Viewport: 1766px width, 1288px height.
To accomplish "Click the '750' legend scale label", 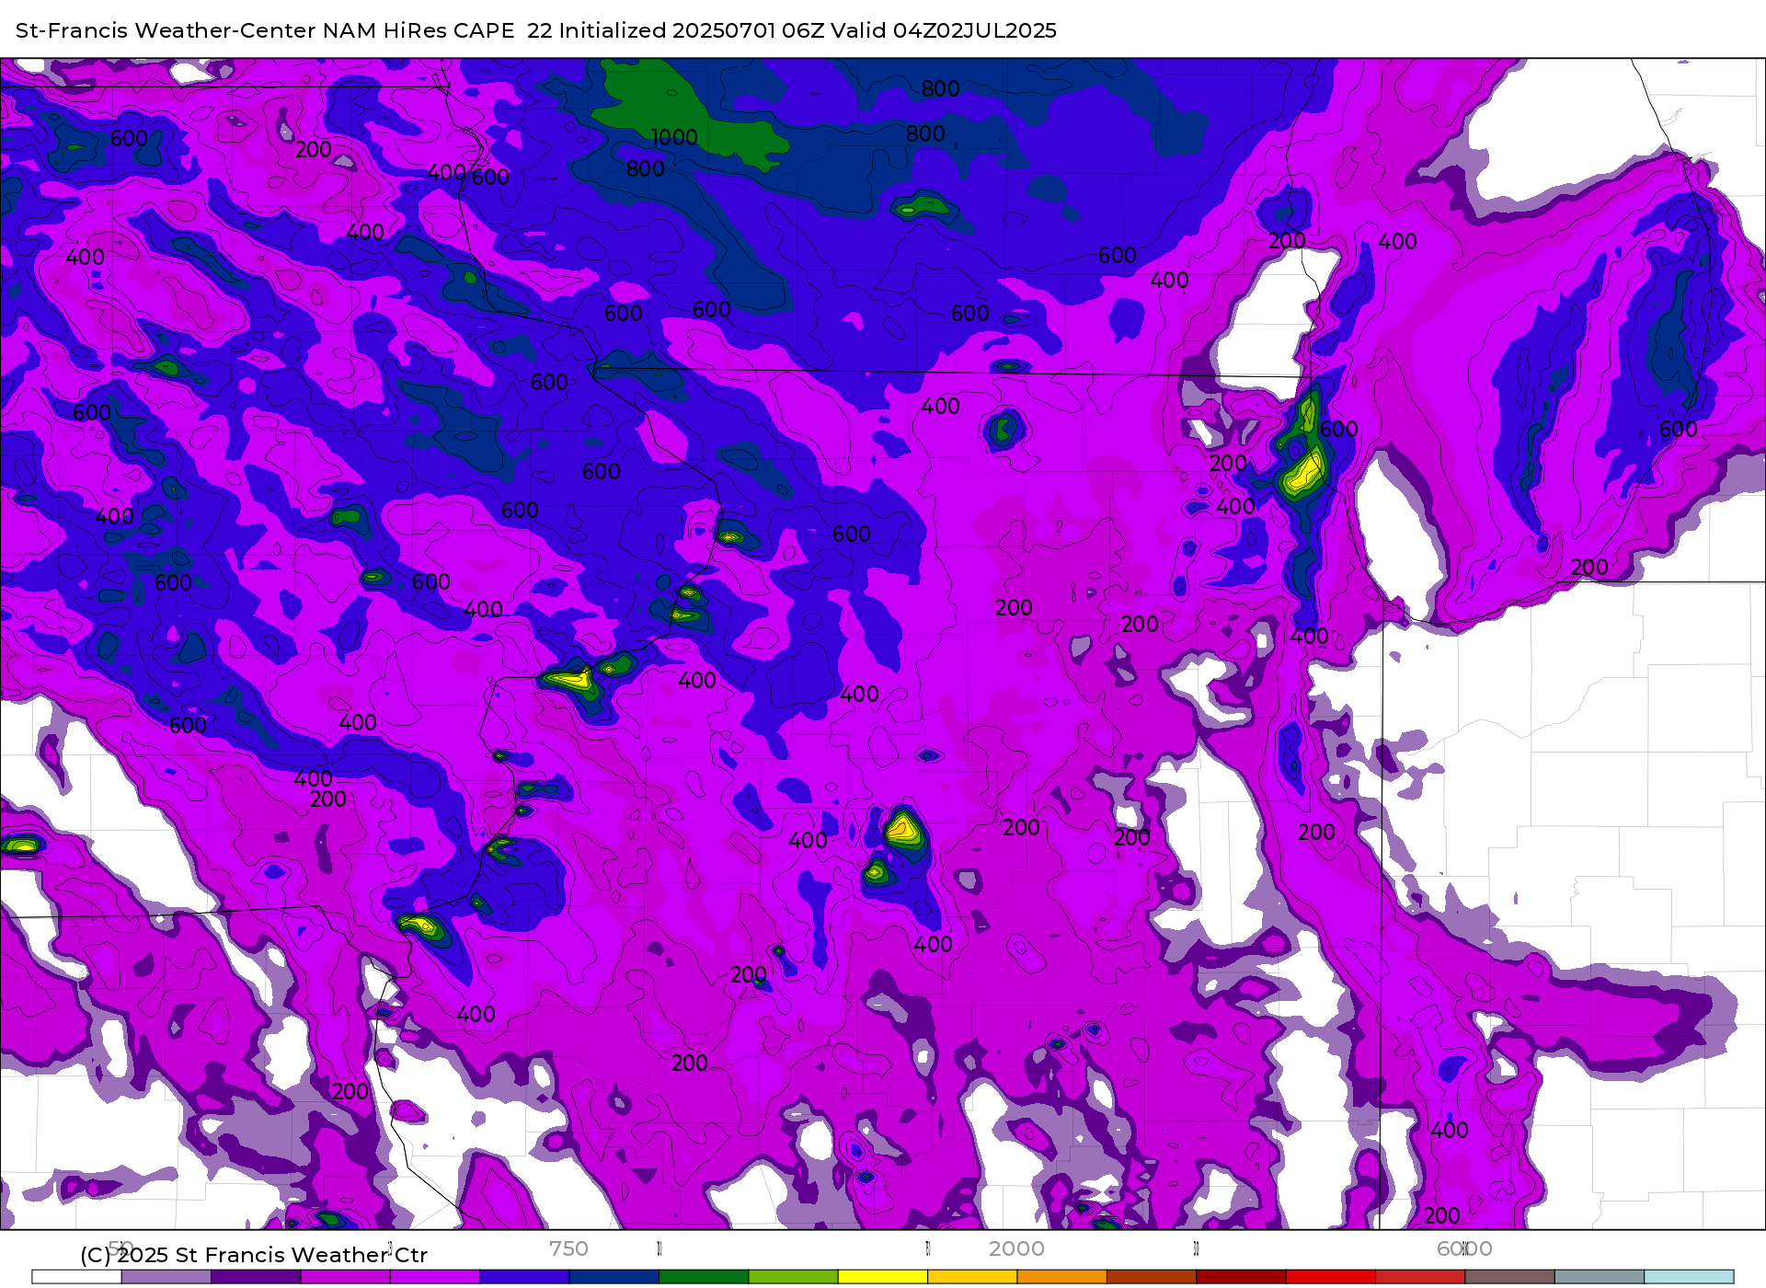I will click(568, 1248).
